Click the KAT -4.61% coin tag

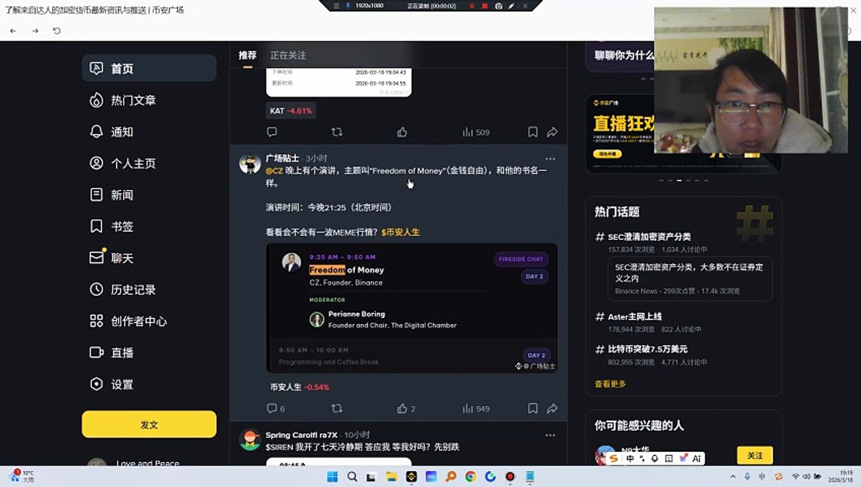[x=291, y=110]
